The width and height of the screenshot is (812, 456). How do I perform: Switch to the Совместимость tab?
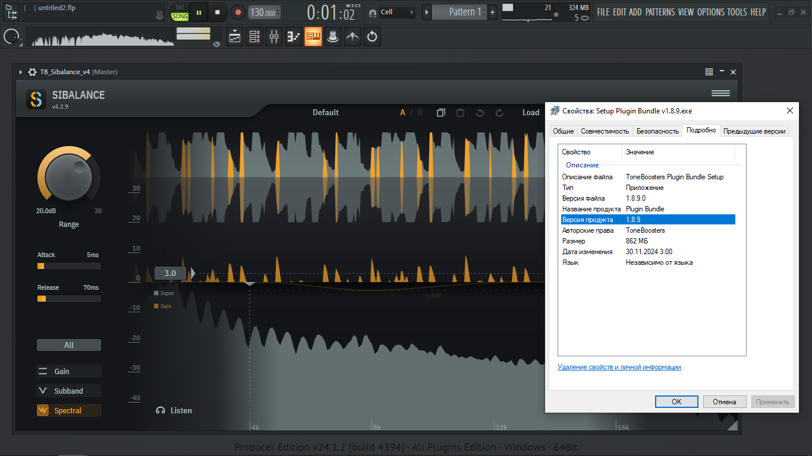click(605, 131)
